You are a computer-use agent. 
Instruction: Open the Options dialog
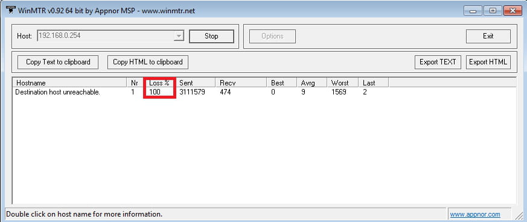272,36
